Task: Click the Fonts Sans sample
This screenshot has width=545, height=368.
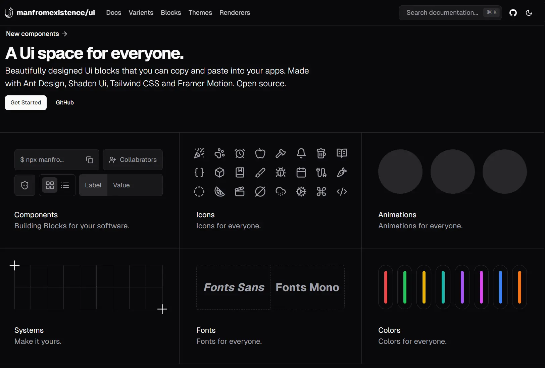Action: pos(234,287)
